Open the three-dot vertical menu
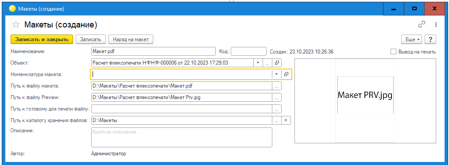The width and height of the screenshot is (449, 165). [x=436, y=25]
